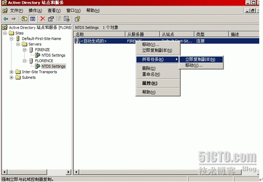Select the <自动生成的> row name
The width and height of the screenshot is (263, 182).
pos(93,41)
